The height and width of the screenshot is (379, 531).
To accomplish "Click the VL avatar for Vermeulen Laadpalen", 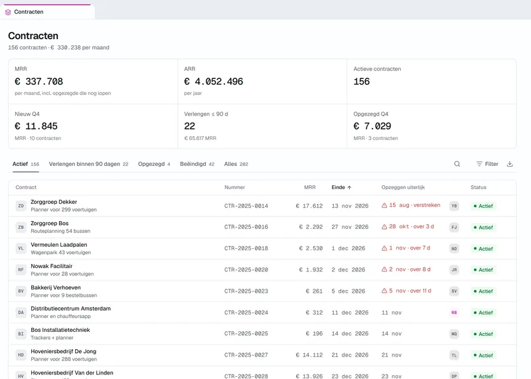I will click(21, 248).
